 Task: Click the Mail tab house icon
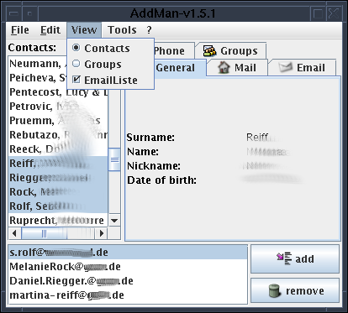pos(224,67)
